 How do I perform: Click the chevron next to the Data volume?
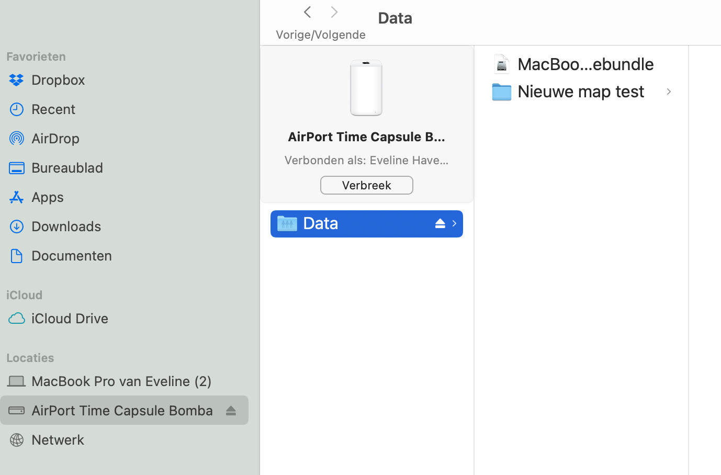[x=453, y=223]
